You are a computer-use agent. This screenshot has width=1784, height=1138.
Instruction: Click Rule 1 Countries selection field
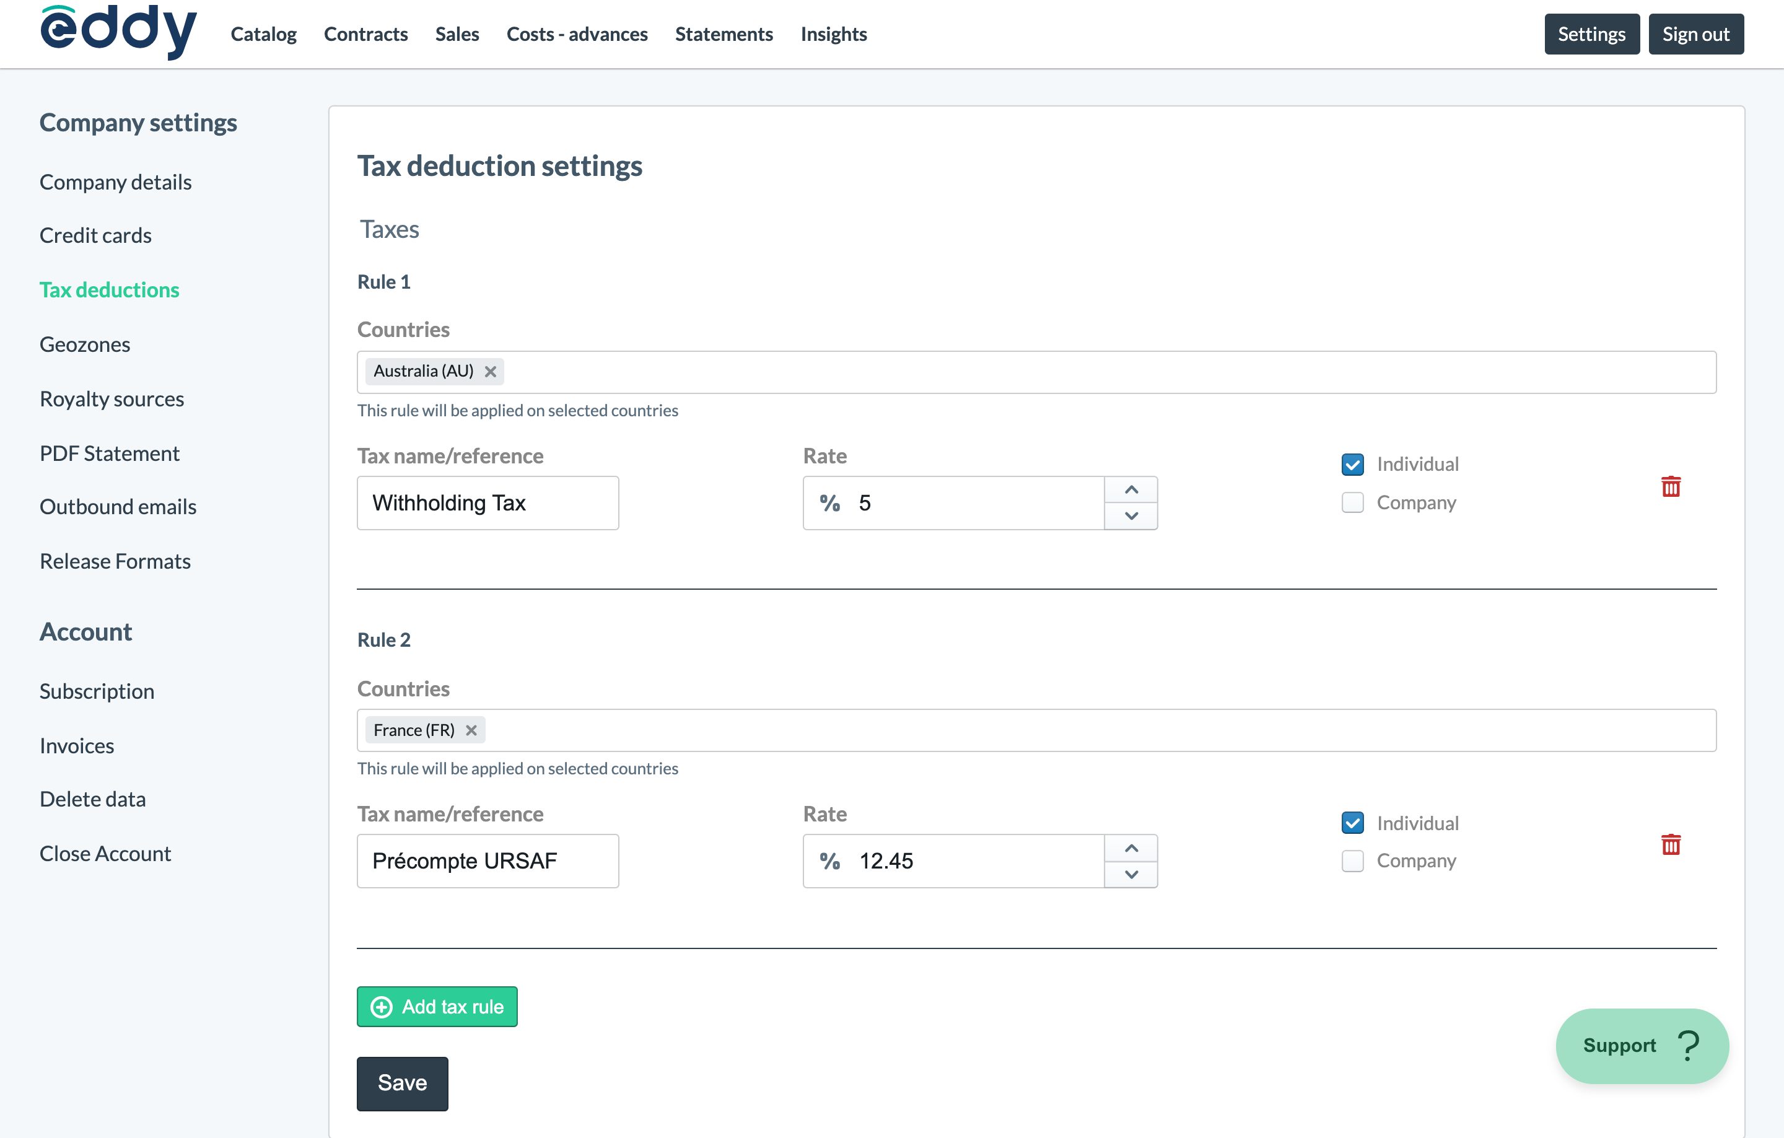pyautogui.click(x=1036, y=372)
